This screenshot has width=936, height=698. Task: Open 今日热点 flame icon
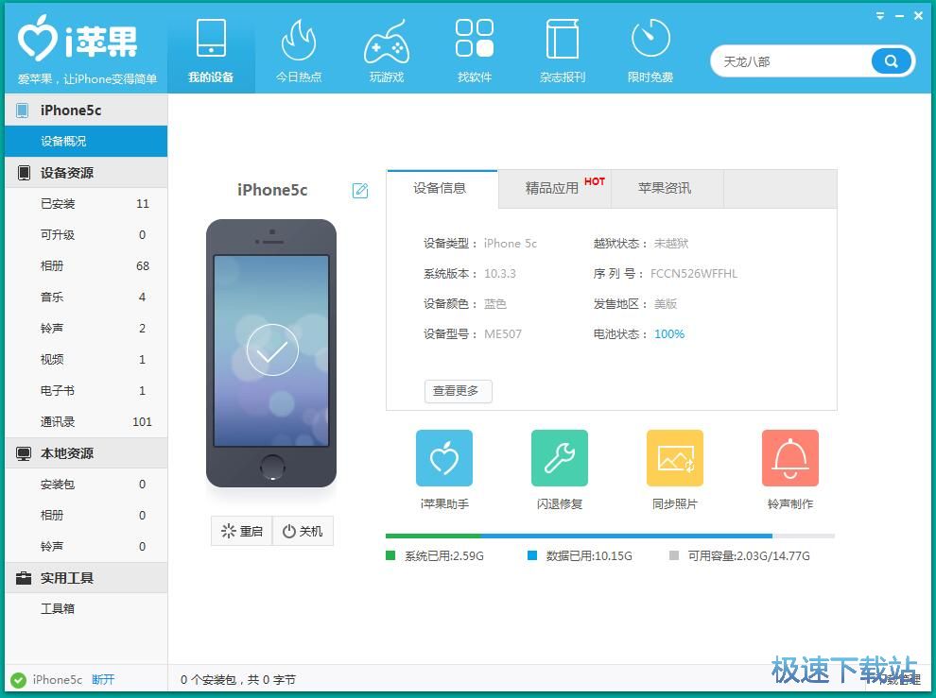299,40
